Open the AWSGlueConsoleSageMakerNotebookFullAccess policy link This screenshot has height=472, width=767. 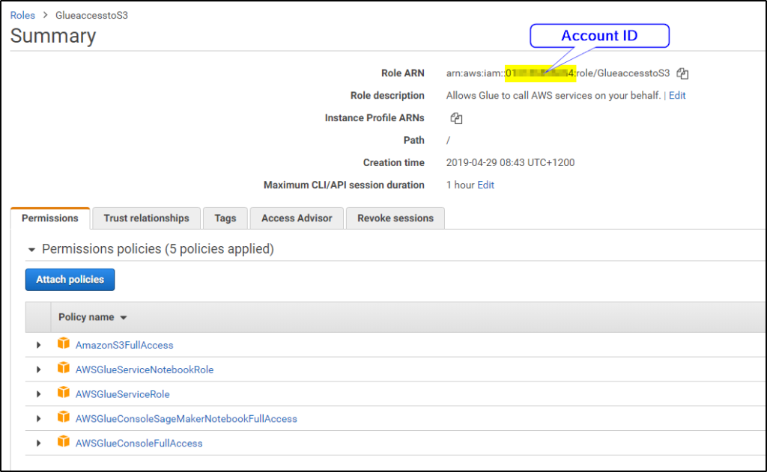click(x=186, y=419)
